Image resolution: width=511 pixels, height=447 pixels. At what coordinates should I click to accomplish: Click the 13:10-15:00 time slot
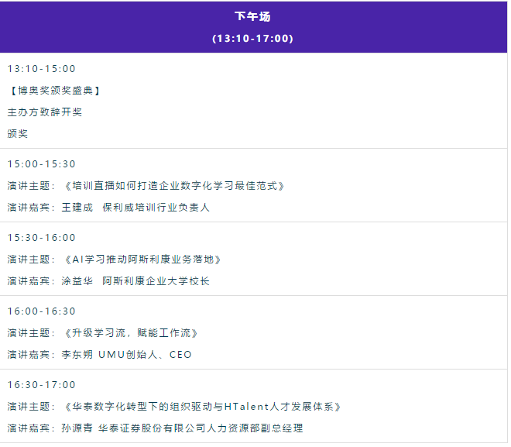click(42, 69)
